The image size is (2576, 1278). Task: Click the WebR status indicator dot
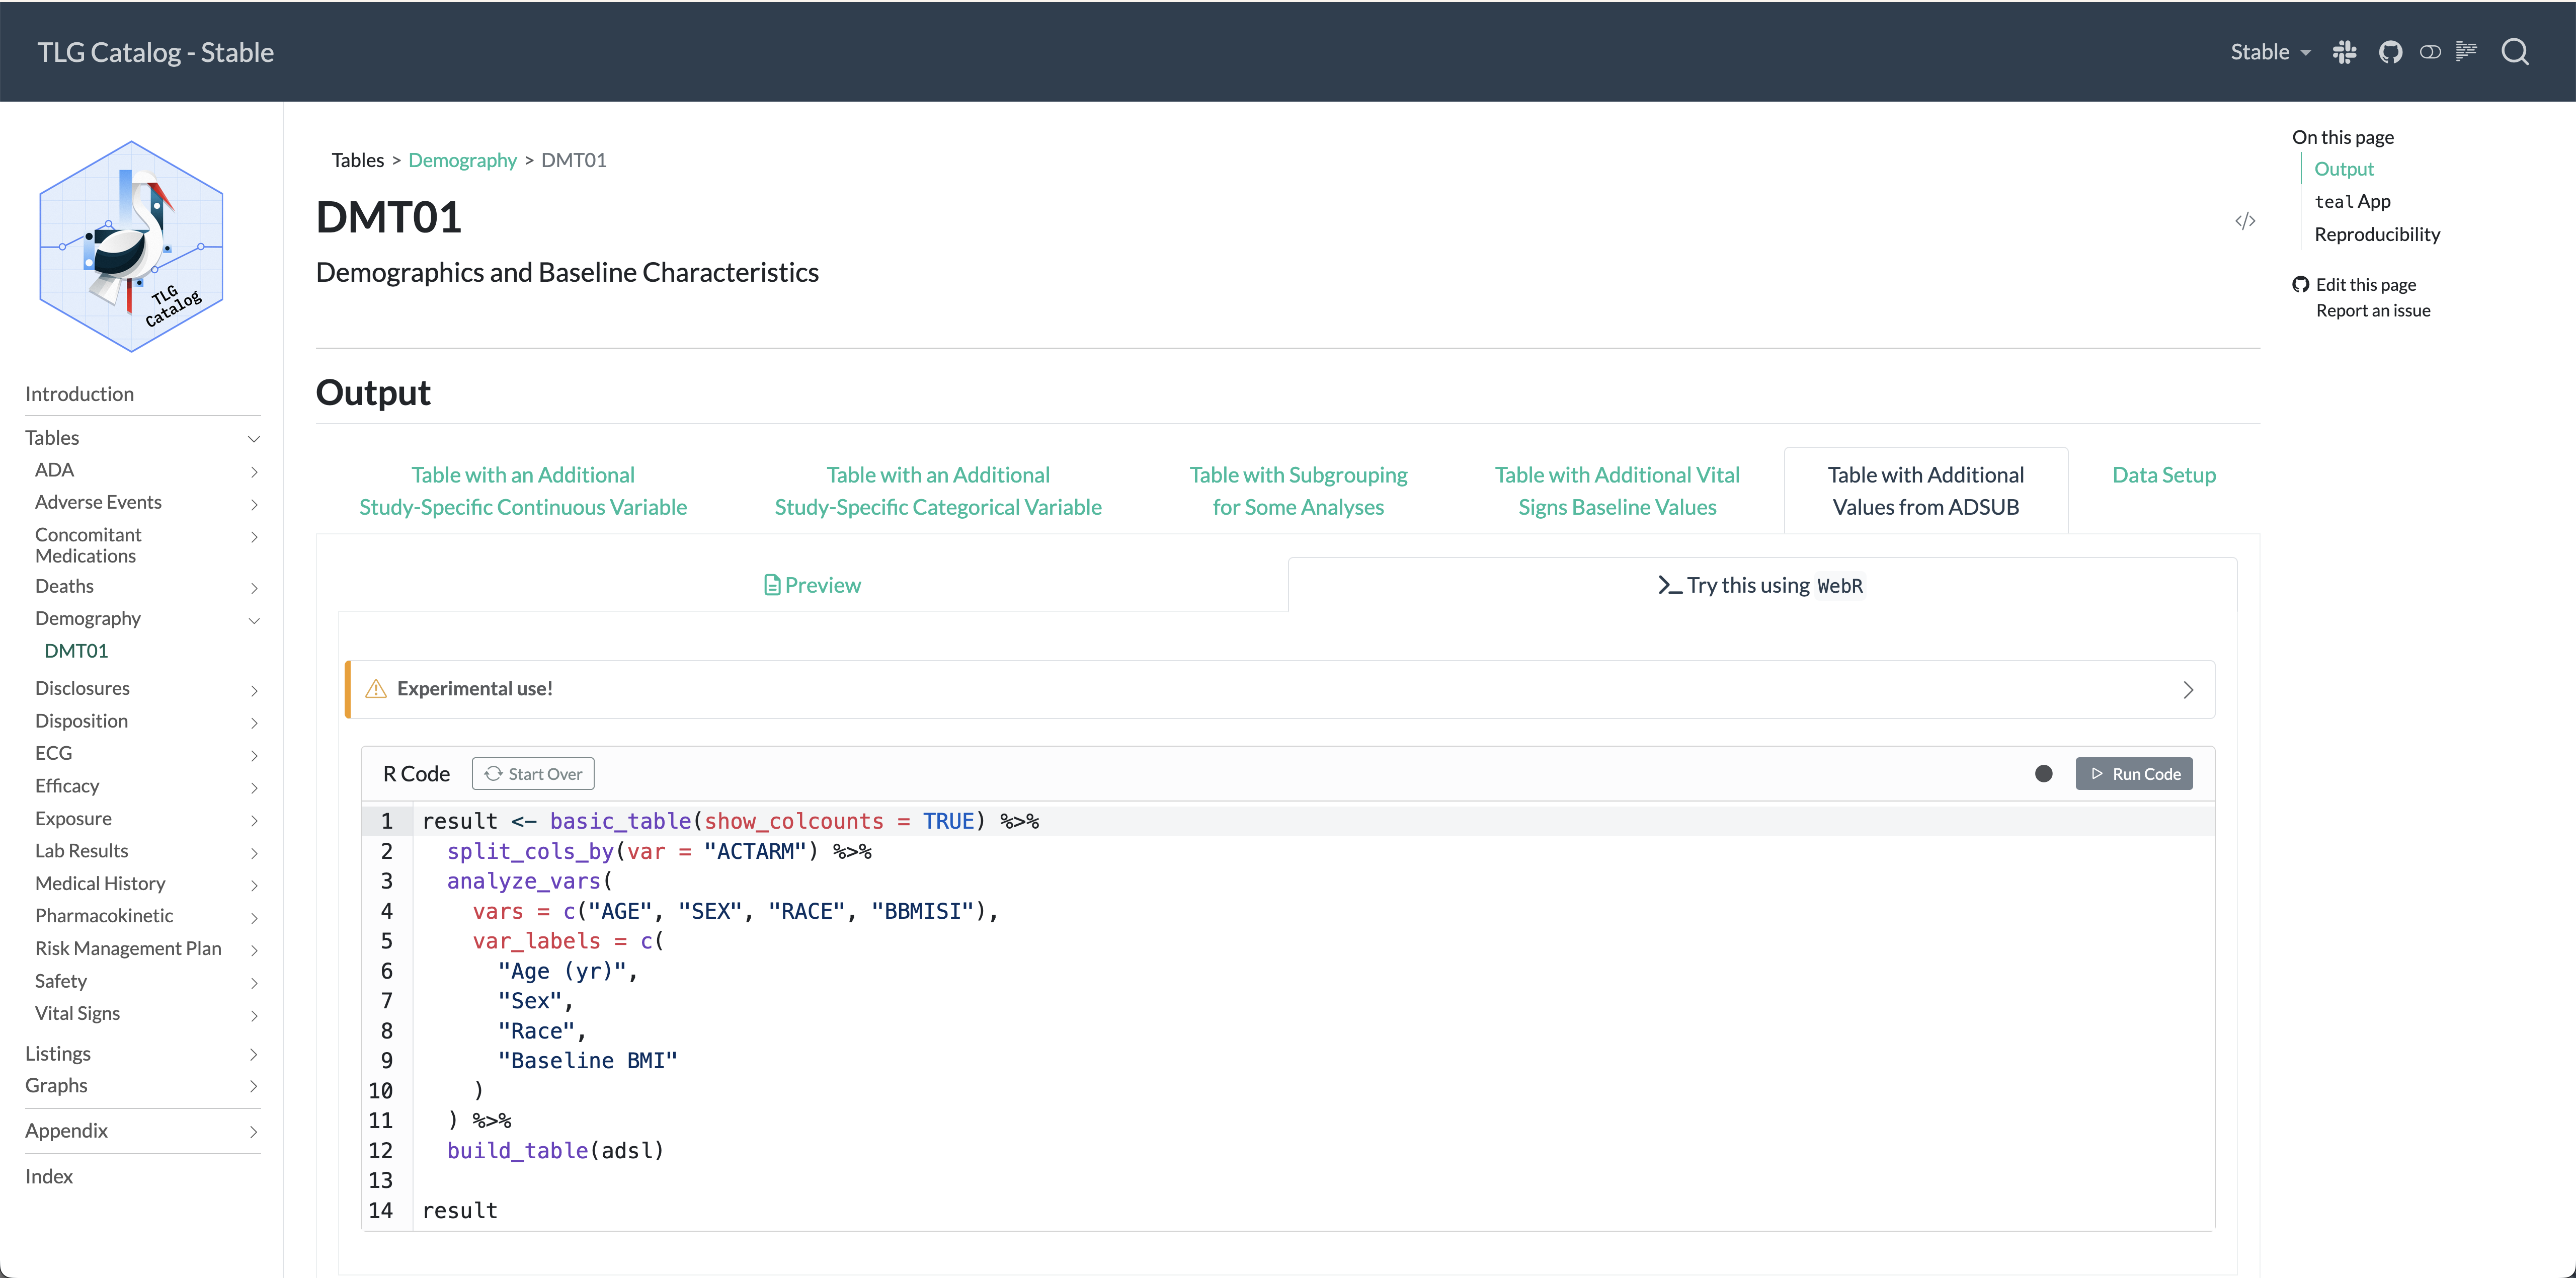[2044, 774]
